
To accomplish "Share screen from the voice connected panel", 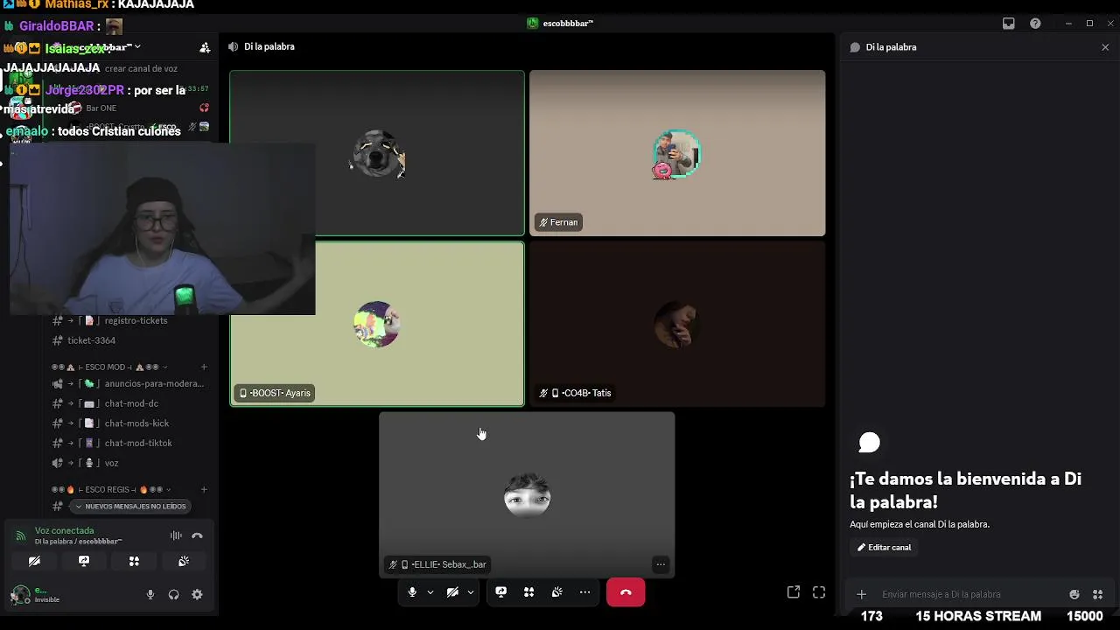I will [84, 562].
